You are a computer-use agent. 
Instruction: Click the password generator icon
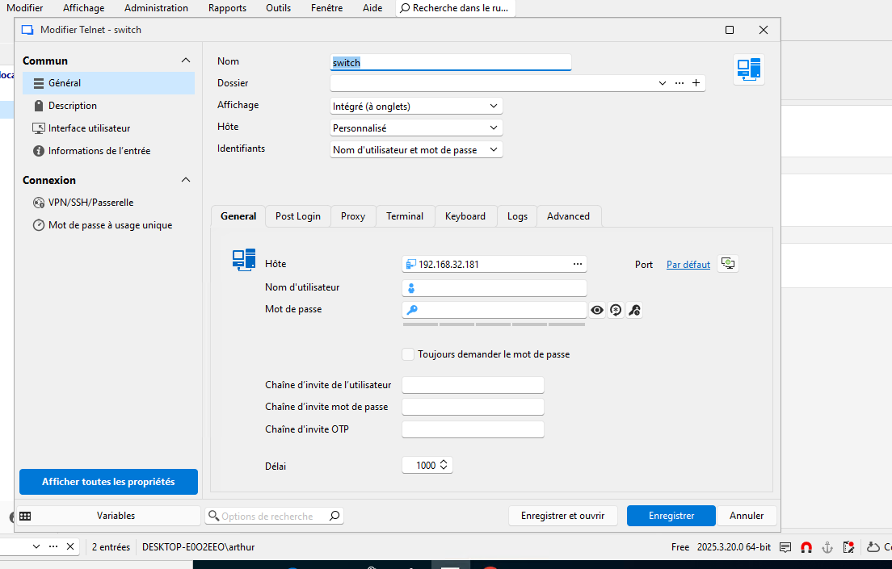[616, 310]
